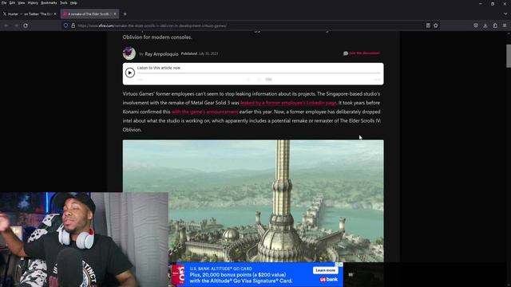The width and height of the screenshot is (511, 287).
Task: Open the Firefox application menu
Action: (x=505, y=26)
